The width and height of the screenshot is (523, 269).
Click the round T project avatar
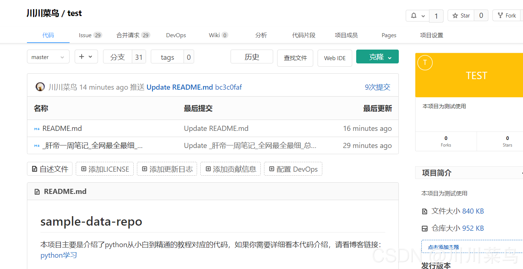pos(425,63)
